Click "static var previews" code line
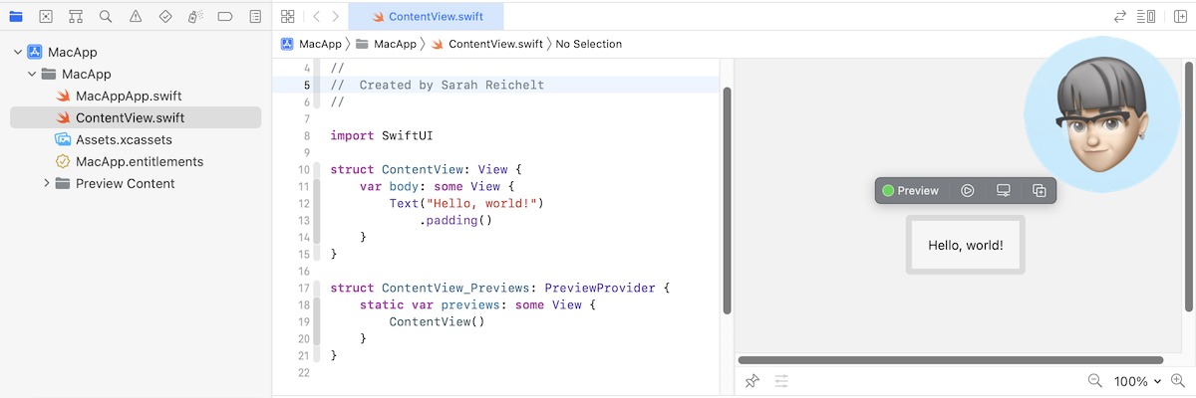Viewport: 1196px width, 398px height. pos(477,304)
